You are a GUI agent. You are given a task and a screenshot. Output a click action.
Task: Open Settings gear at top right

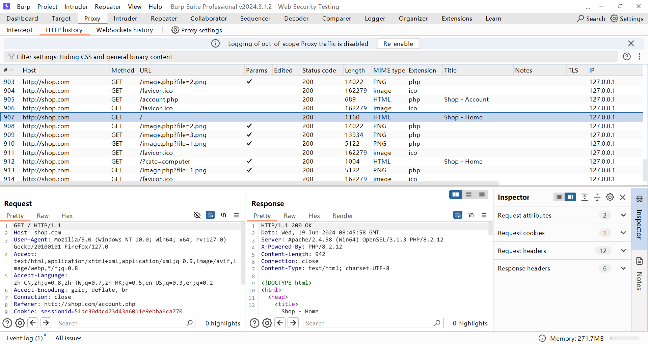[614, 19]
